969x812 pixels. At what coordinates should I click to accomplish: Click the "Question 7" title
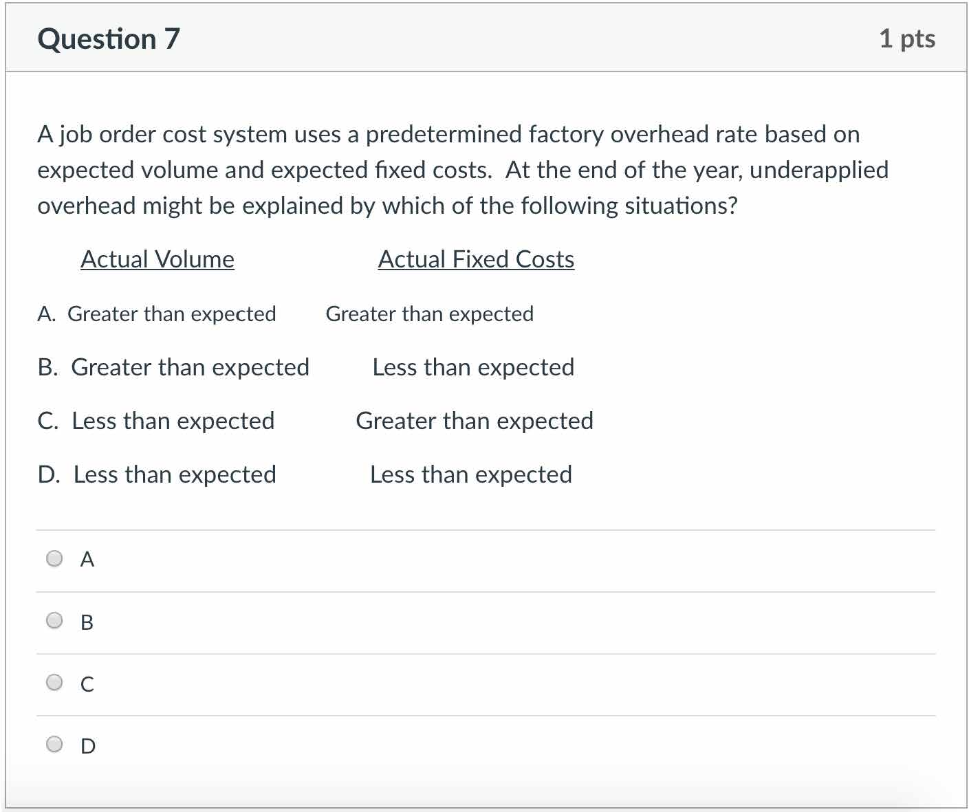[109, 39]
